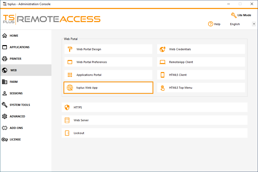This screenshot has width=258, height=172.
Task: Click the HTTPS shield icon
Action: pyautogui.click(x=67, y=107)
